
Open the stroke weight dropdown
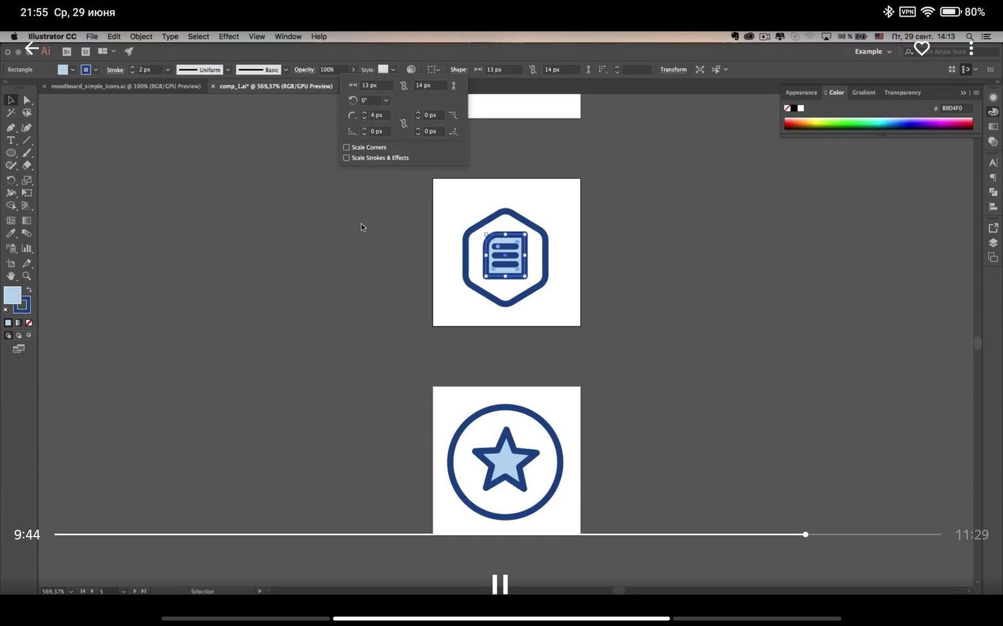click(x=167, y=69)
